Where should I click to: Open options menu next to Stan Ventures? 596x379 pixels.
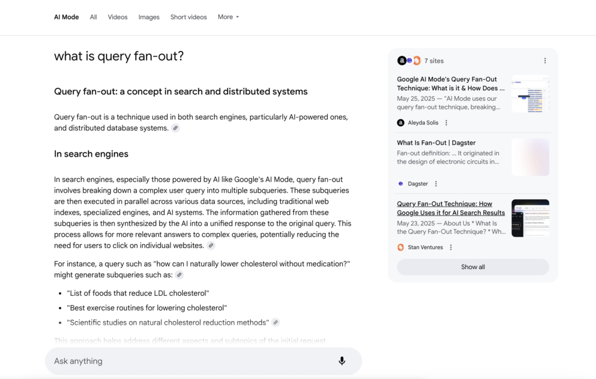[451, 247]
